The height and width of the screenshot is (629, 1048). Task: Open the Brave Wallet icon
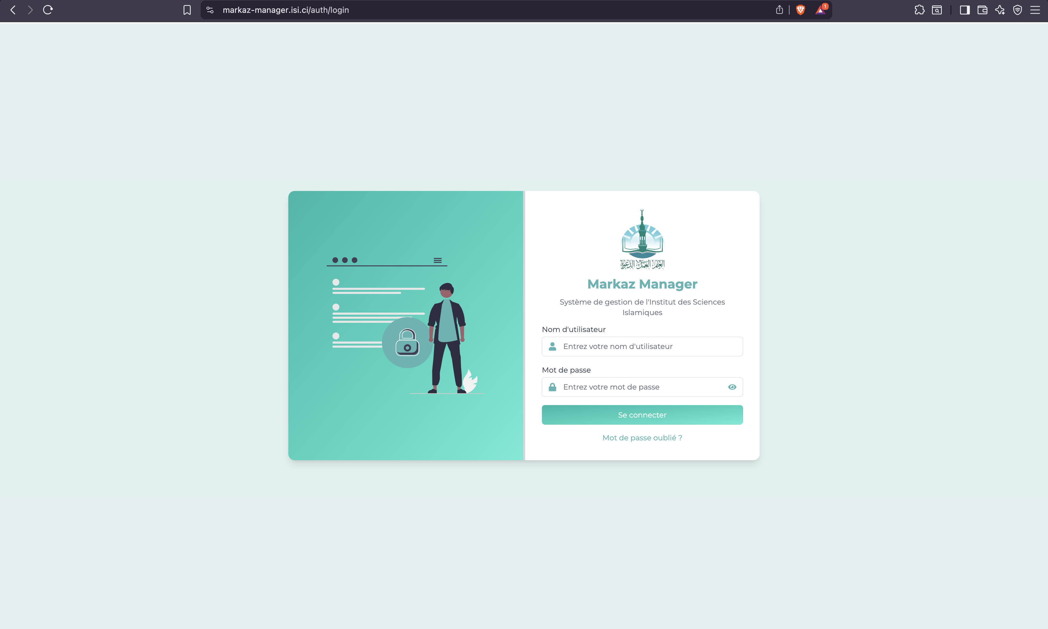982,10
